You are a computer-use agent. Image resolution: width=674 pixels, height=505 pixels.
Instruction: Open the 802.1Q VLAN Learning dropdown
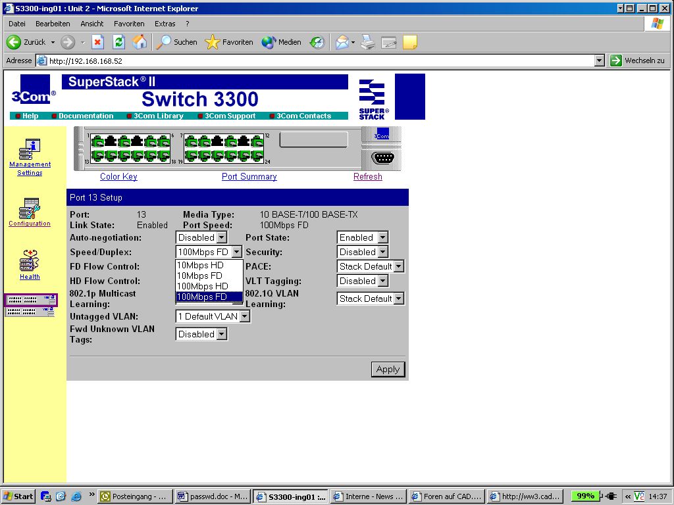point(370,299)
